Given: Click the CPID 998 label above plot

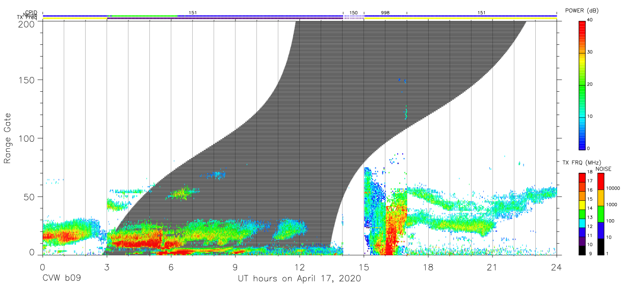Looking at the screenshot, I should click(385, 12).
